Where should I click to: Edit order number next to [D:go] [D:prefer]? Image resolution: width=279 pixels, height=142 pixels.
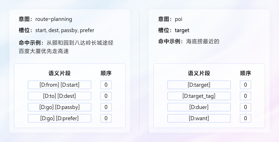pos(106,118)
